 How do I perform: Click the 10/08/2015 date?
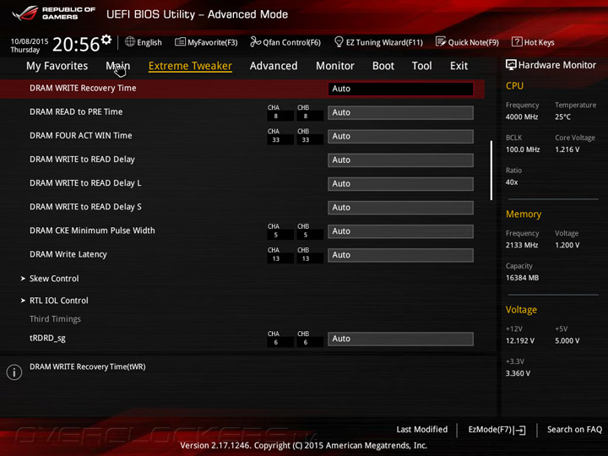click(x=30, y=41)
